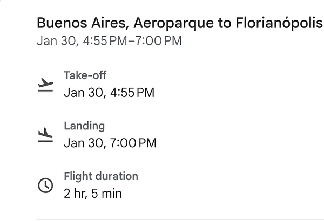Click the flight duration clock icon
This screenshot has width=324, height=221.
click(x=46, y=185)
